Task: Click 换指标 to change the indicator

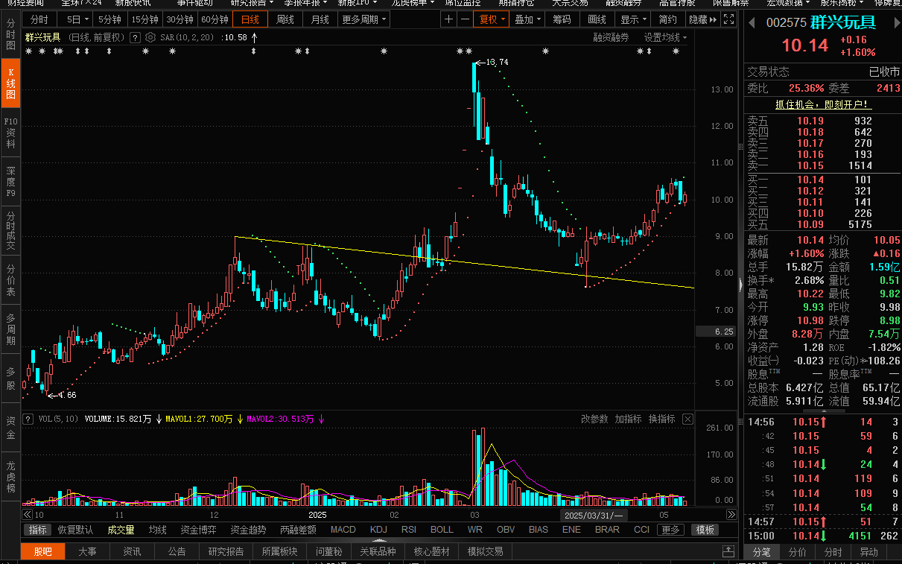Action: pyautogui.click(x=661, y=419)
